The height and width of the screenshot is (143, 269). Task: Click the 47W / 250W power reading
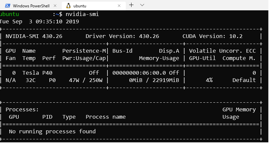85,80
